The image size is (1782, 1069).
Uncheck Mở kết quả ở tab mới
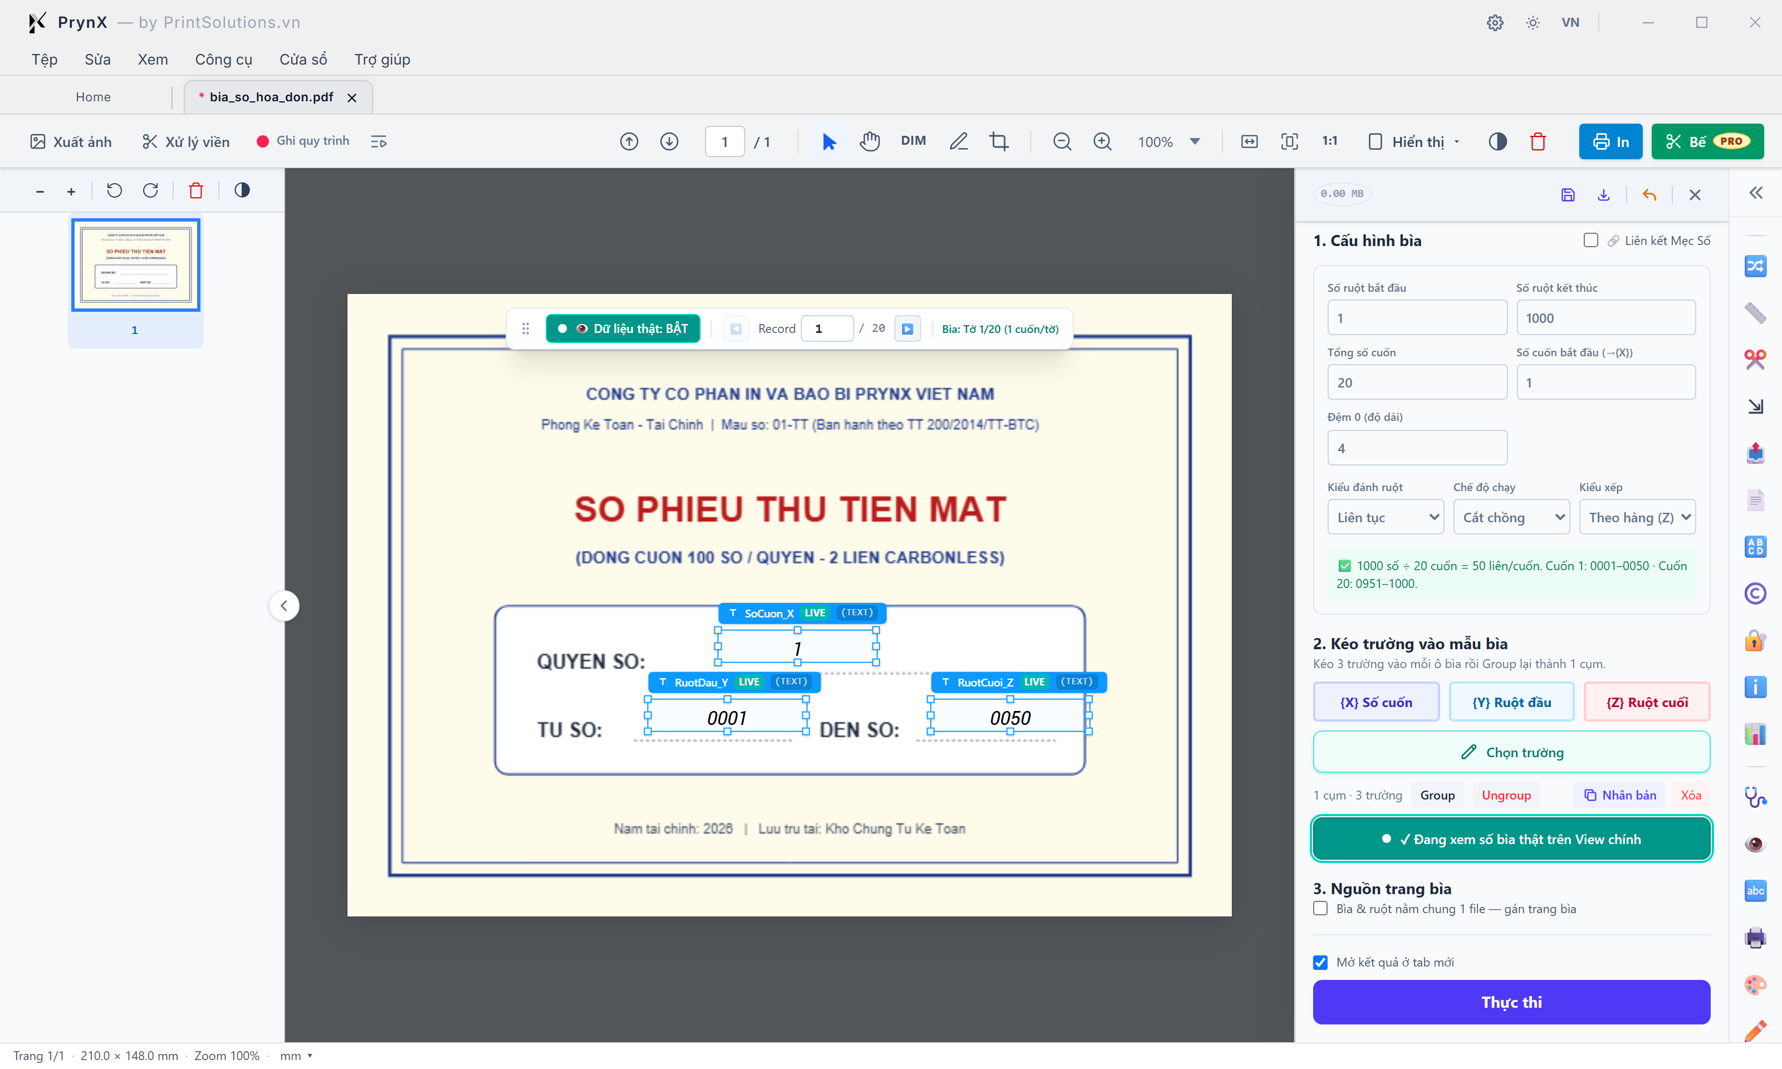click(1320, 962)
